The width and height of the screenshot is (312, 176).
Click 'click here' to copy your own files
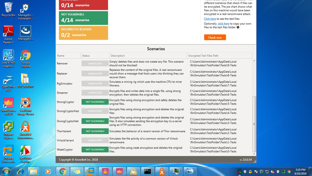(223, 23)
